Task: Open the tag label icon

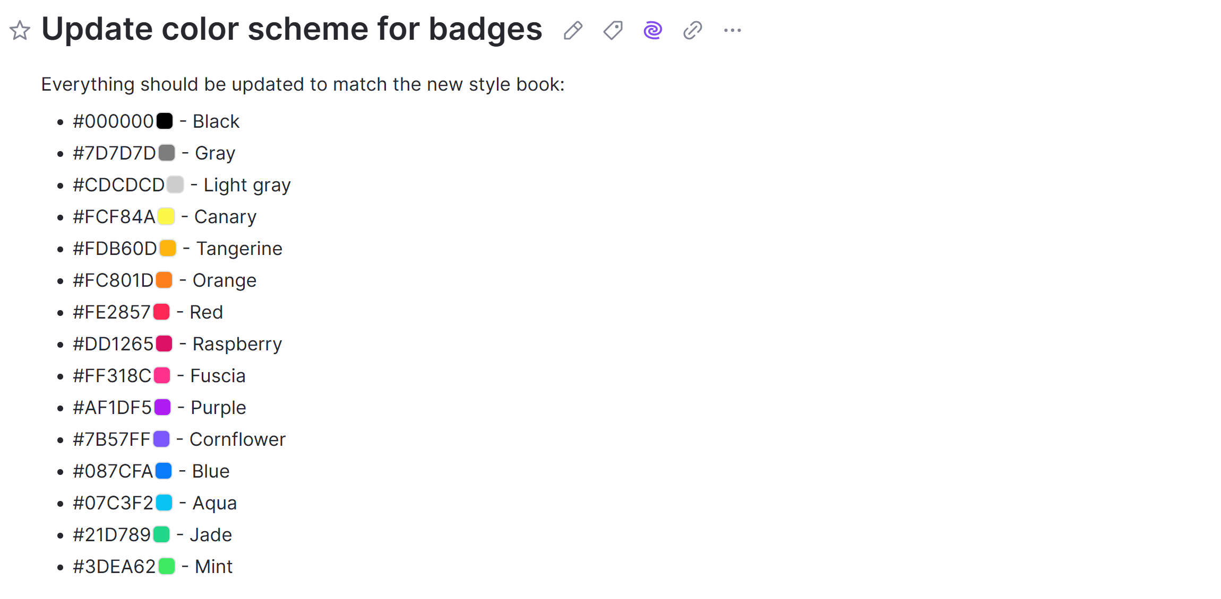Action: coord(613,30)
